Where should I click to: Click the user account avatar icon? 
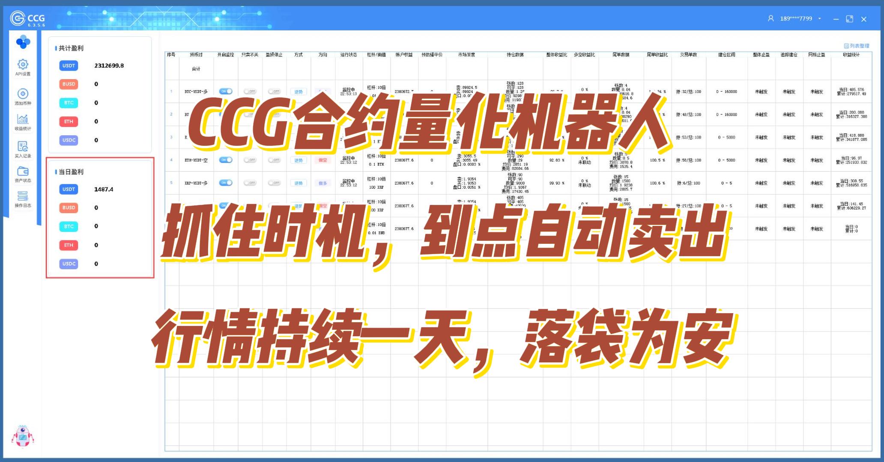(x=771, y=18)
